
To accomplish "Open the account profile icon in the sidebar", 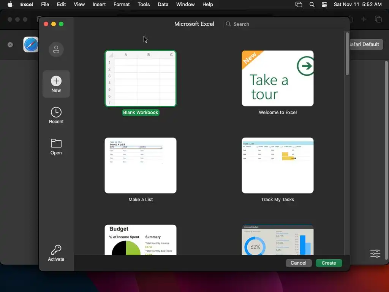I will pyautogui.click(x=56, y=49).
